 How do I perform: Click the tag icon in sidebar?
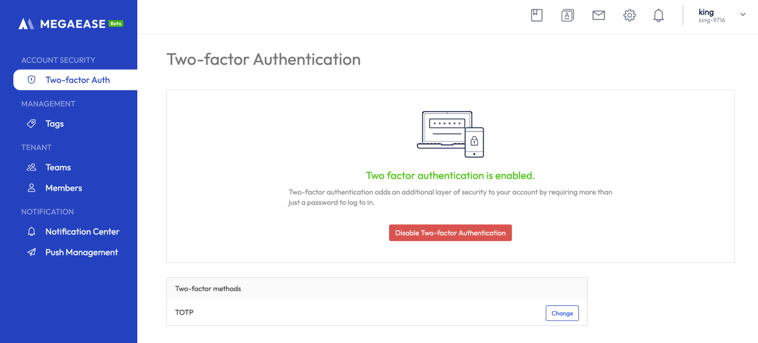[31, 124]
